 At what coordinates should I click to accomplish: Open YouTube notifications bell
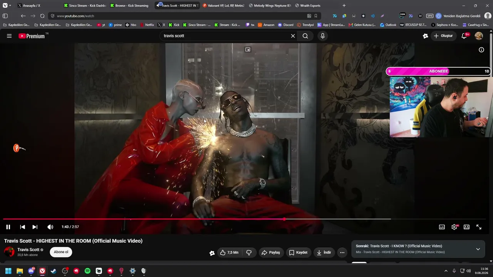pos(464,36)
